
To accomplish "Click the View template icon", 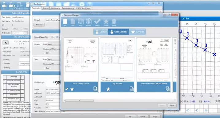I will click(x=73, y=23).
